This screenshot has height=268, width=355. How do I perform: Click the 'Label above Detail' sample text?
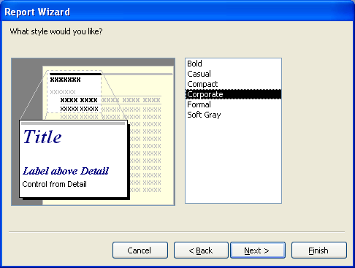click(x=66, y=171)
